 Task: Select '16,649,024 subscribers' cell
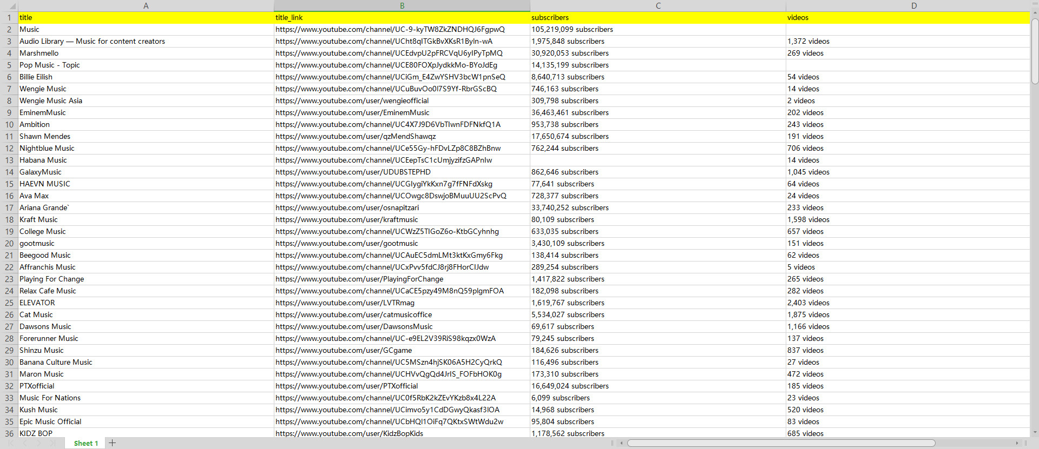(x=658, y=386)
